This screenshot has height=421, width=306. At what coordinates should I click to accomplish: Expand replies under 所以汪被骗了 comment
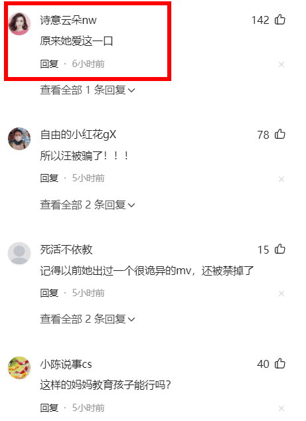88,205
